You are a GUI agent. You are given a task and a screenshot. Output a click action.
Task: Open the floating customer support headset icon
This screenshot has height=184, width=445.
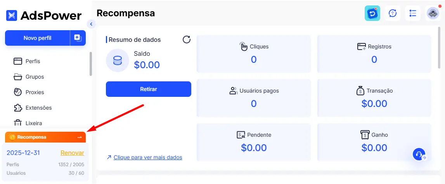[419, 154]
